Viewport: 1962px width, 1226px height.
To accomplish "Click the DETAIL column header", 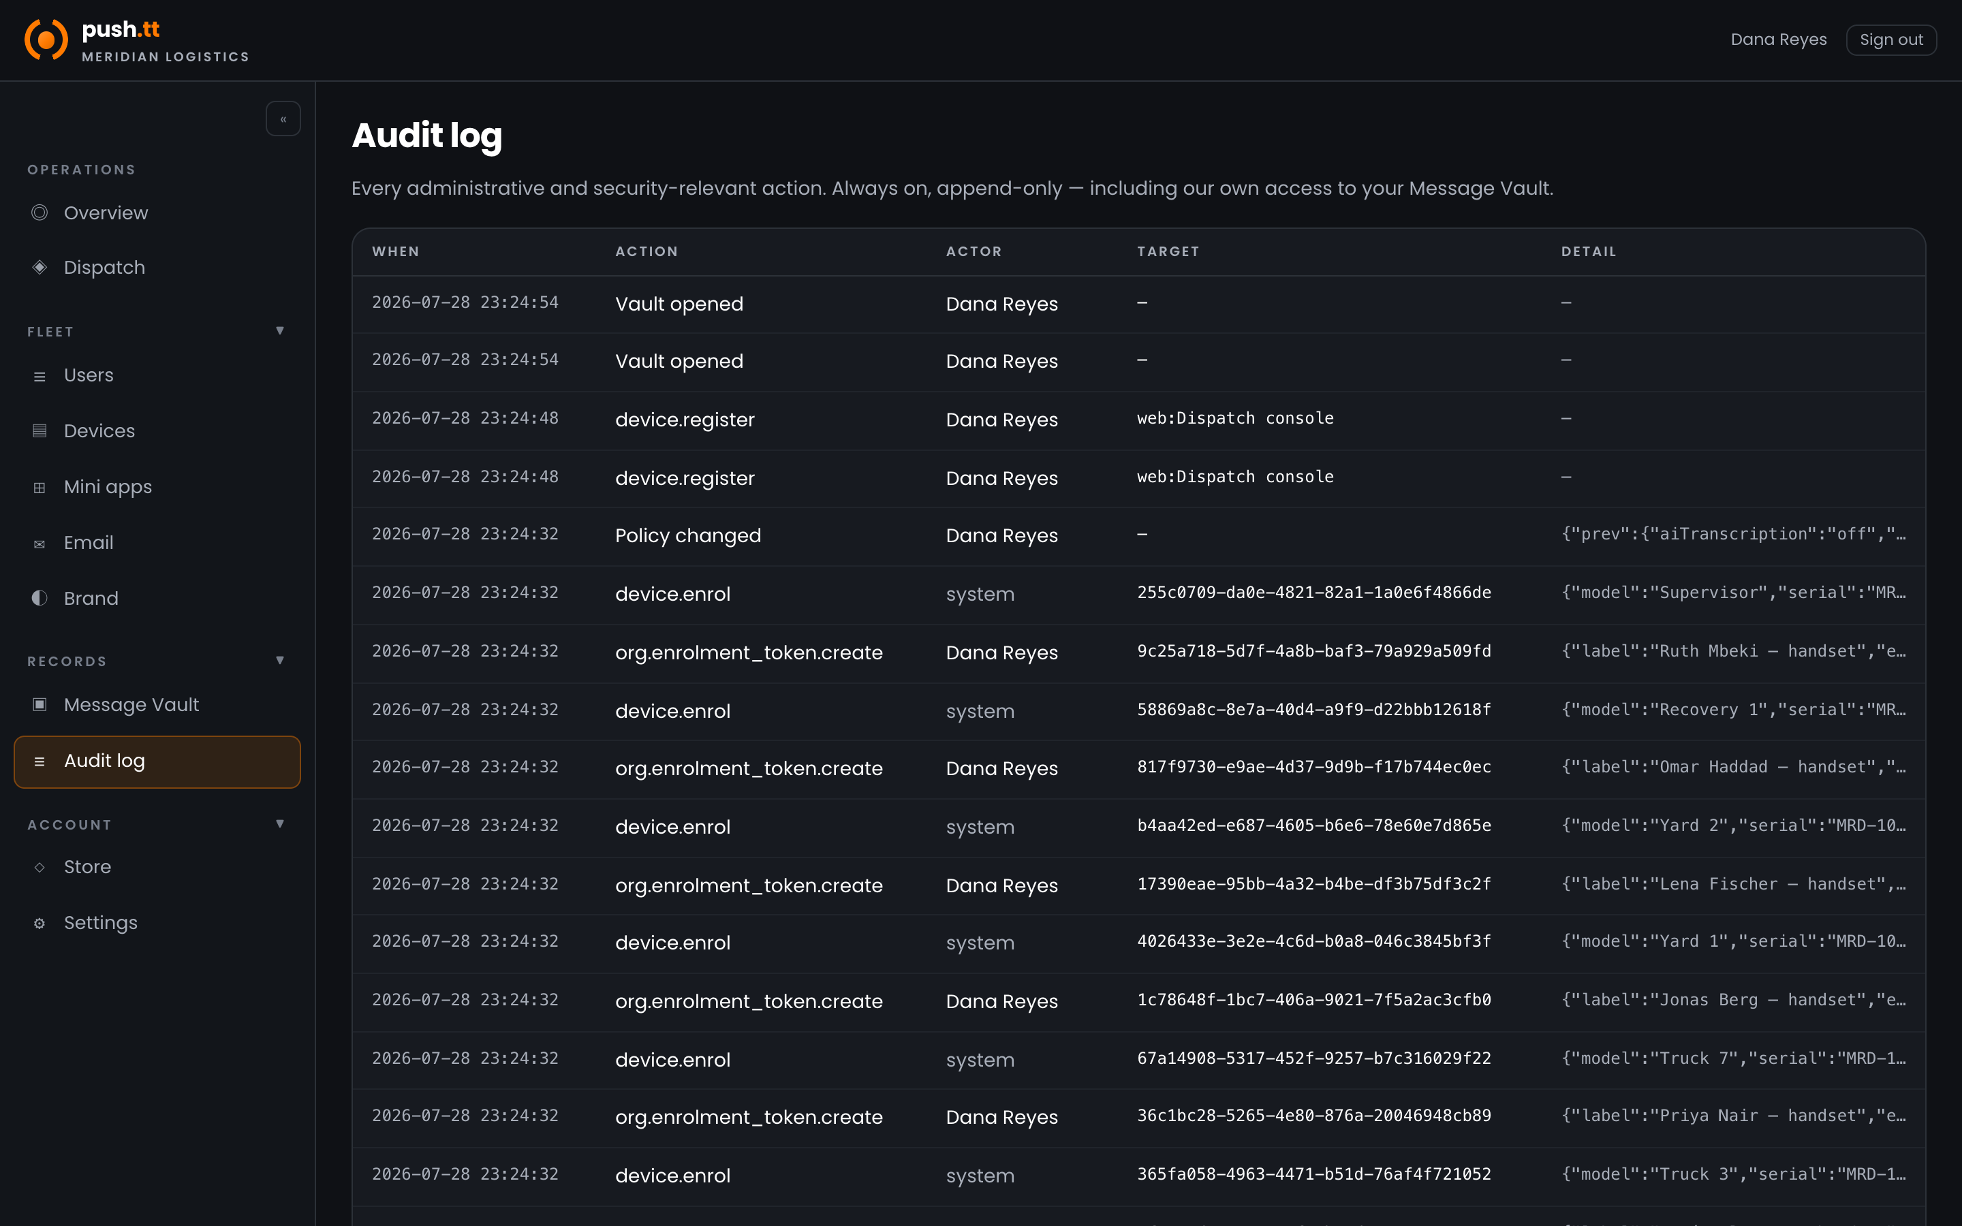I will (1588, 251).
